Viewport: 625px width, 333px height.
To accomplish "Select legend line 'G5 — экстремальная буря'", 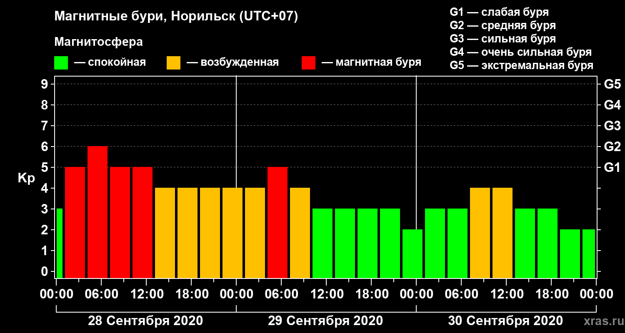I will click(x=521, y=65).
